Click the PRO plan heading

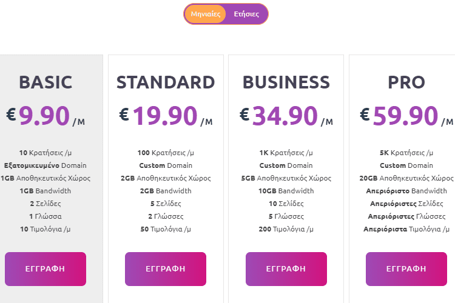(x=406, y=82)
